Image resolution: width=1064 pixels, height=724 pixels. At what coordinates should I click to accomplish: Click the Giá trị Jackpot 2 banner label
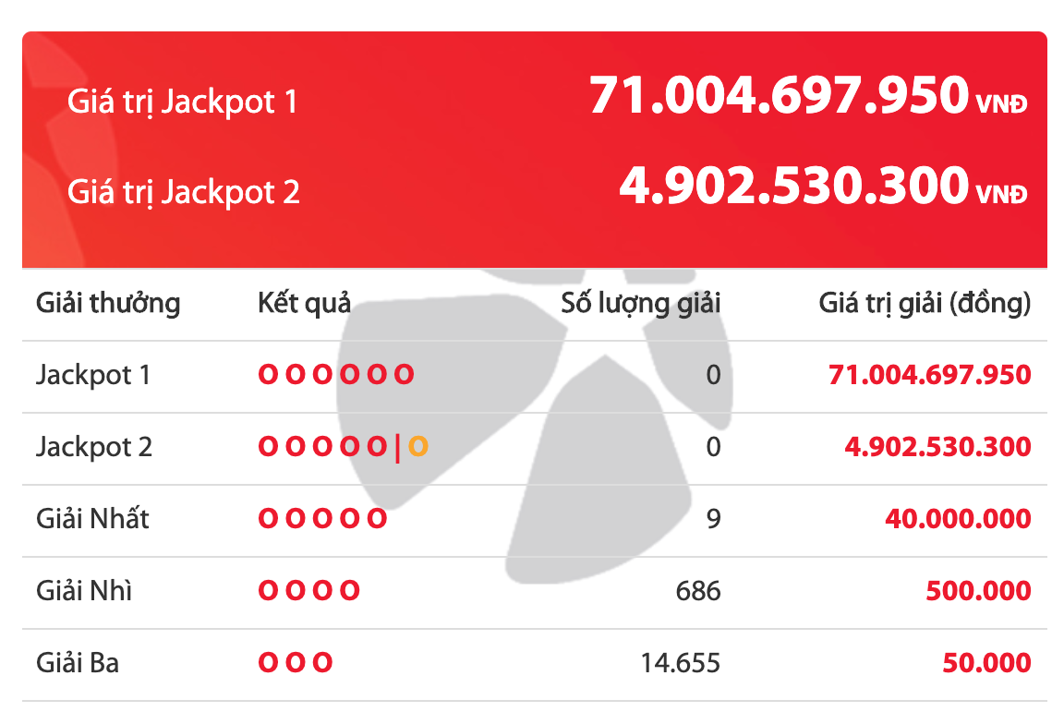184,192
